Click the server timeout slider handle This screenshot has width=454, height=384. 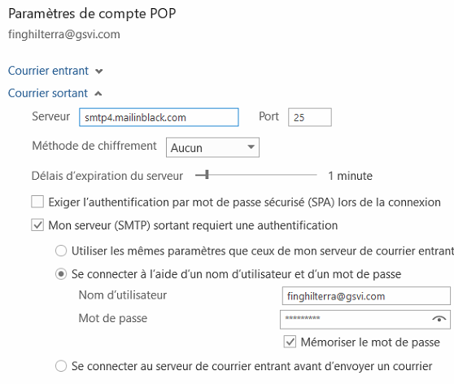[207, 175]
